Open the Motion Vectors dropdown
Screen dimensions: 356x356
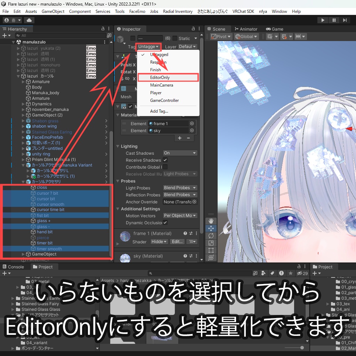[180, 216]
